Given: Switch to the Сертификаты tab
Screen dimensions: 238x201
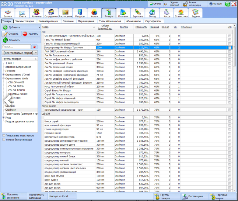Looking at the screenshot, I should [x=153, y=21].
